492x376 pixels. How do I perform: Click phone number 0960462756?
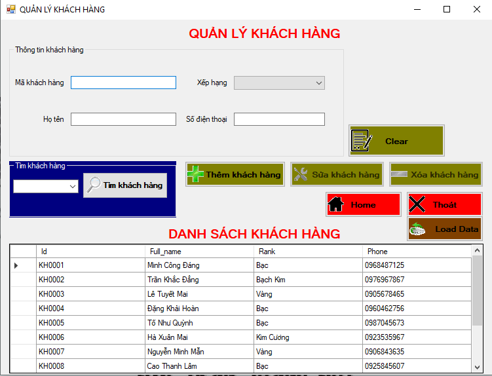point(385,309)
